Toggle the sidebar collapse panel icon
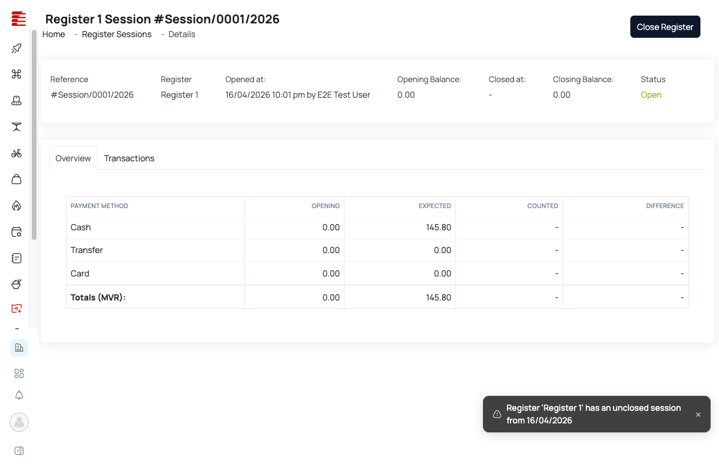The height and width of the screenshot is (466, 719). pos(19,451)
